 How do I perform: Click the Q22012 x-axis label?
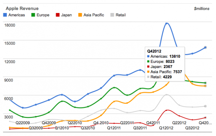click(x=179, y=123)
